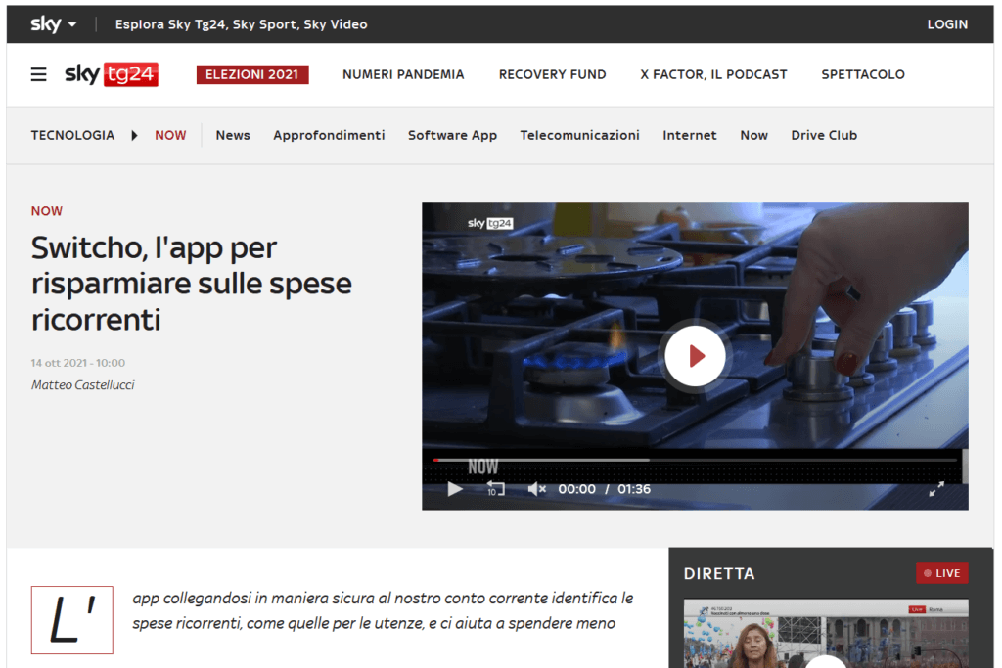Expand the Sky dropdown in top bar

pos(54,24)
